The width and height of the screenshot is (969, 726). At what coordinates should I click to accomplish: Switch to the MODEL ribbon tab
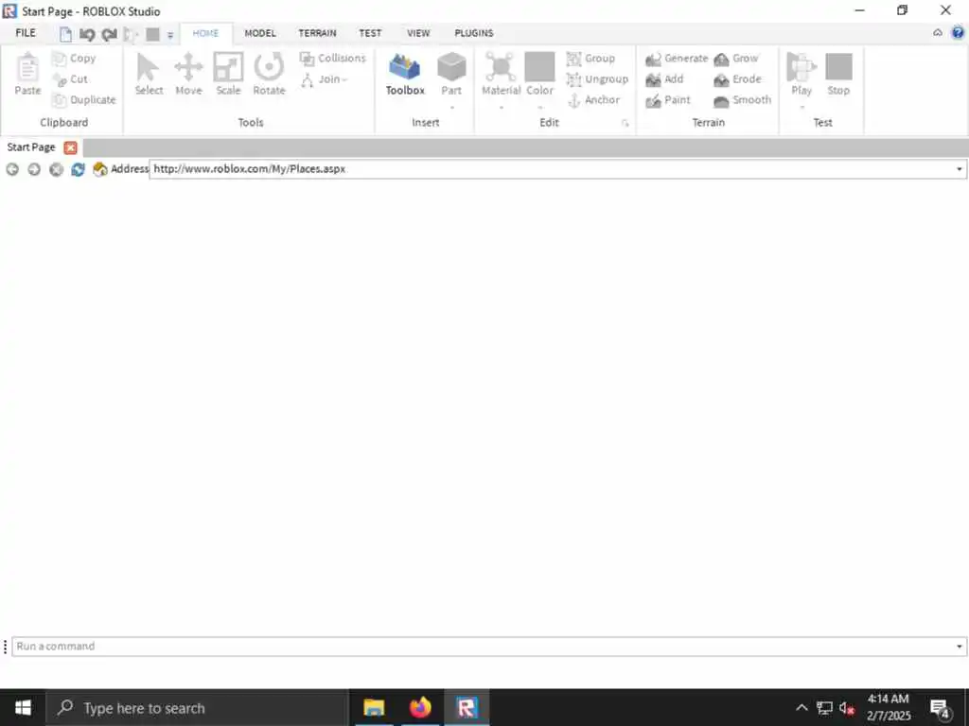click(260, 33)
